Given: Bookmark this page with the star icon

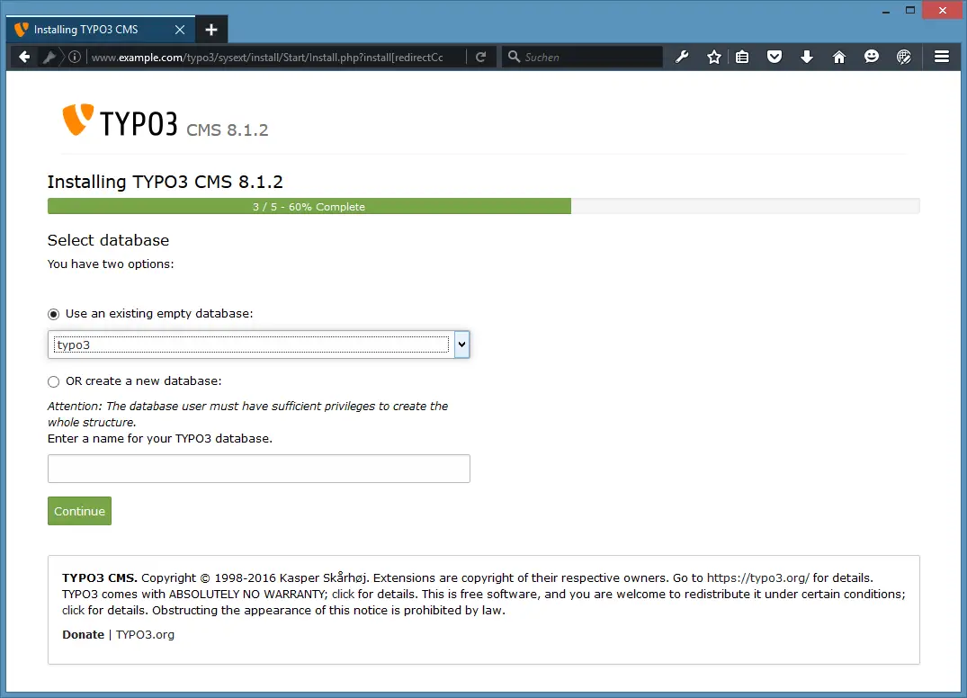Looking at the screenshot, I should [714, 58].
